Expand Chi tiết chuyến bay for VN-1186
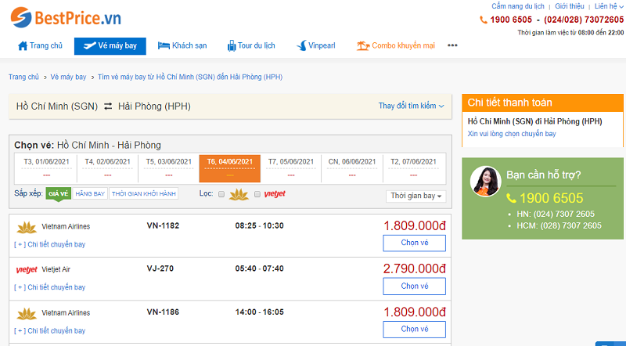The width and height of the screenshot is (626, 346). [50, 330]
